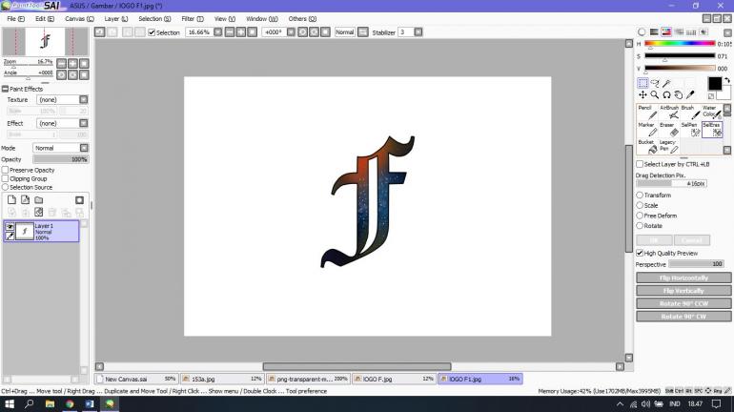Hide Layer 1 using eye icon

pos(10,226)
